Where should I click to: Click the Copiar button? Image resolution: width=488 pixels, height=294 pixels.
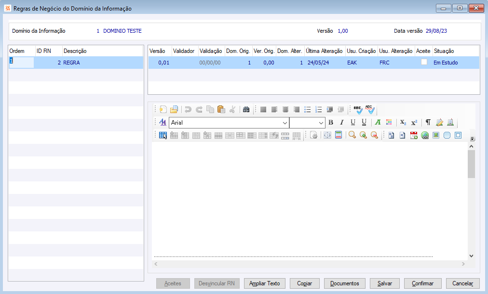304,283
